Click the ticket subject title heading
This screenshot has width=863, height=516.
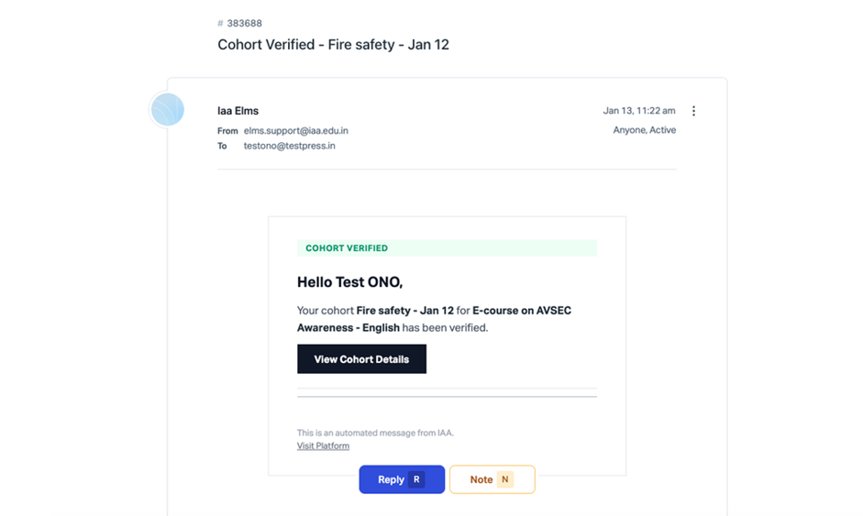(x=333, y=44)
